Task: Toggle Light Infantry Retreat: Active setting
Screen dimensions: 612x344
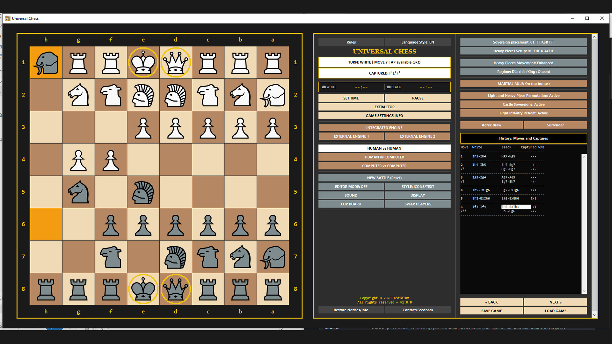Action: (x=523, y=113)
